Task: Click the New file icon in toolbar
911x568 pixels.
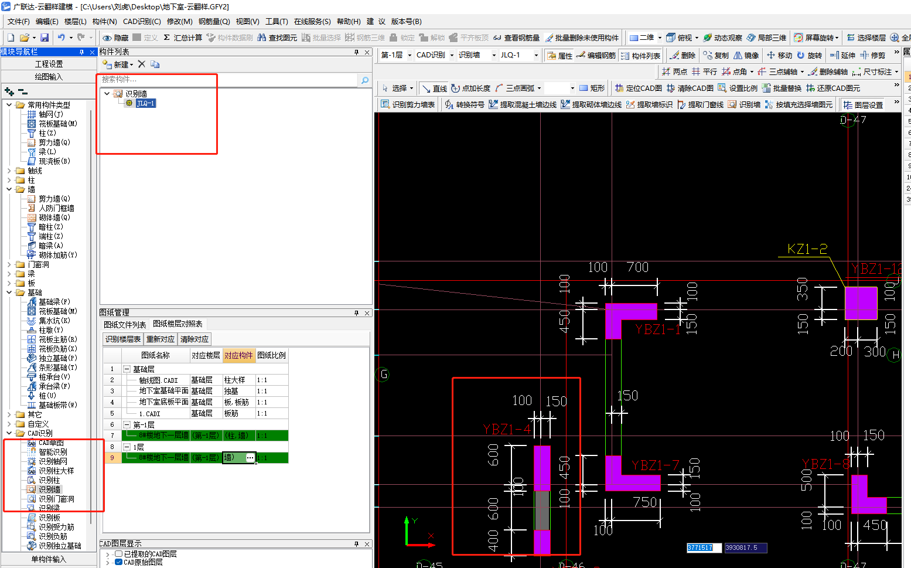Action: pyautogui.click(x=11, y=38)
